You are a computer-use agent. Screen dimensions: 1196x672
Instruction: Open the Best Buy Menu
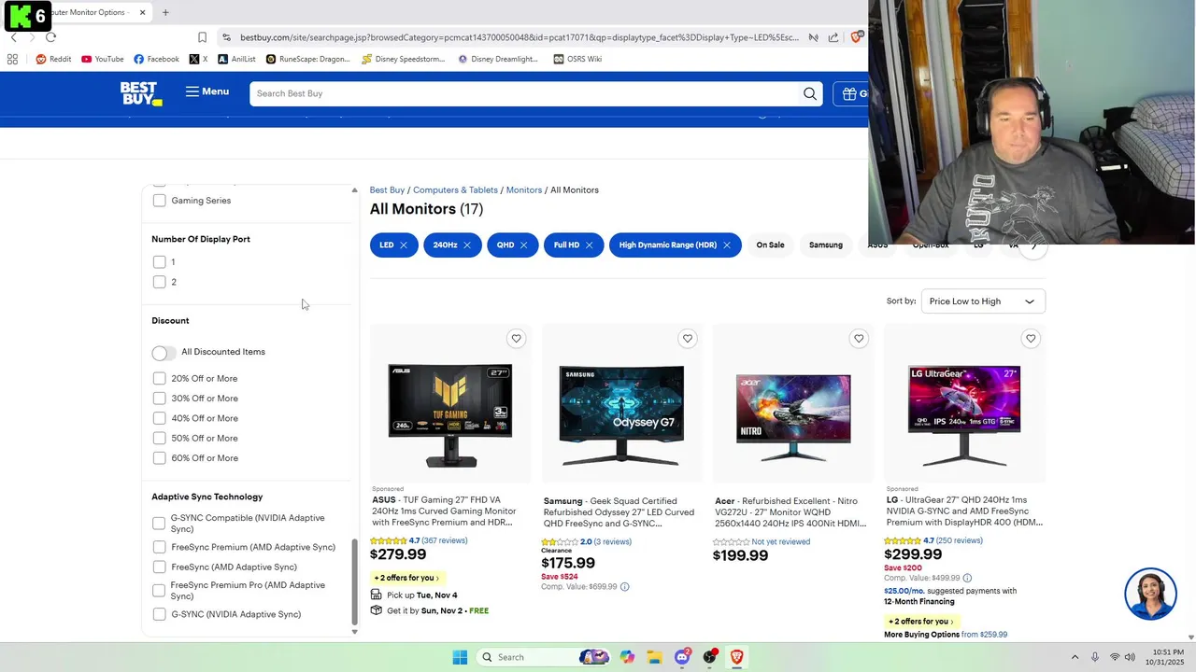[206, 91]
